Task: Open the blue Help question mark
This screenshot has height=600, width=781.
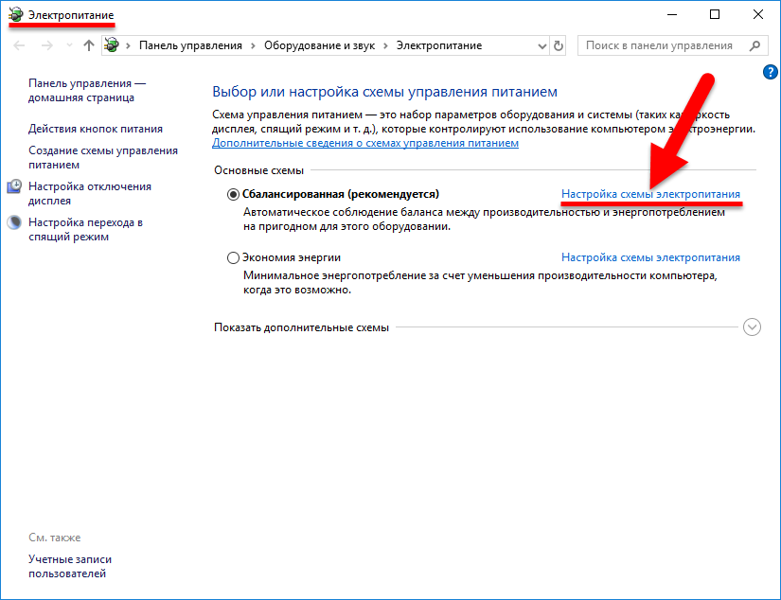Action: click(770, 72)
